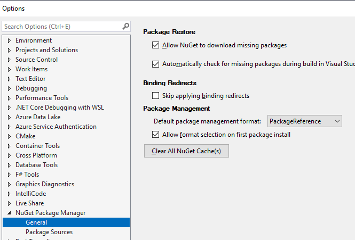This screenshot has height=240, width=355.
Task: Expand the Debugging node
Action: point(9,88)
